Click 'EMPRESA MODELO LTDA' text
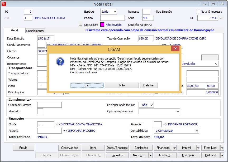This screenshot has width=228, height=162. click(49, 18)
